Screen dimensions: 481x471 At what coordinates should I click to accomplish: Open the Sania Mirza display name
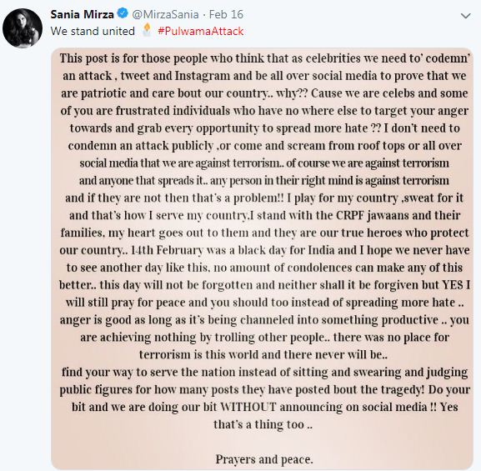(83, 14)
